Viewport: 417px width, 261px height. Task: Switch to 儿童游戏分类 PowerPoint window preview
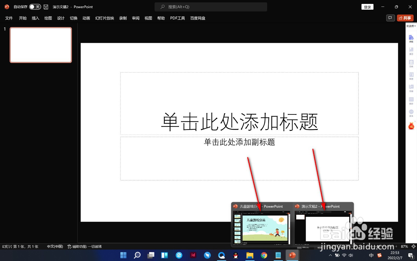click(x=262, y=224)
